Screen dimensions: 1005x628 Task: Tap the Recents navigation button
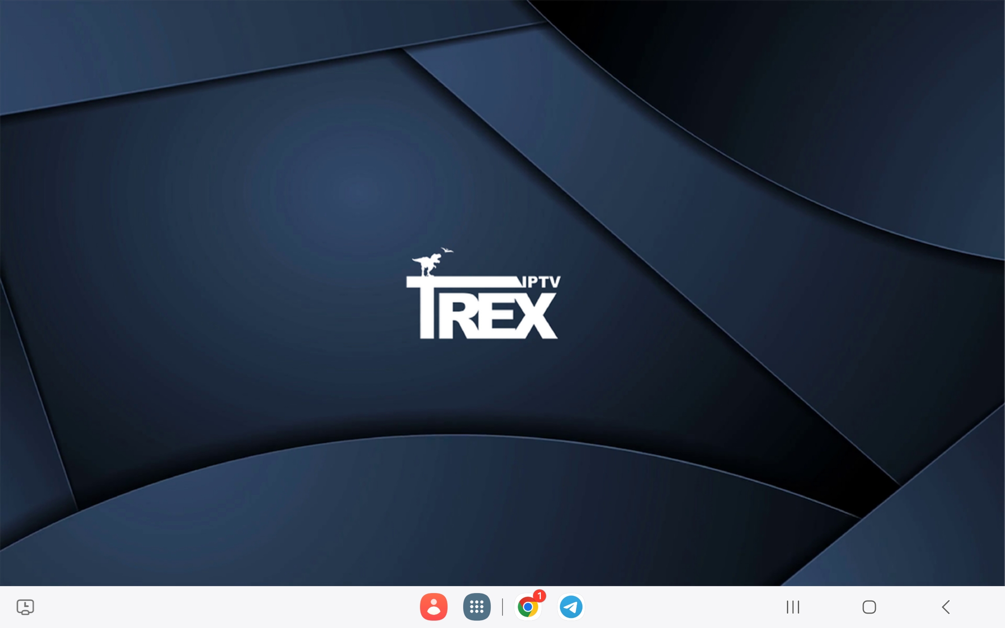click(x=793, y=607)
